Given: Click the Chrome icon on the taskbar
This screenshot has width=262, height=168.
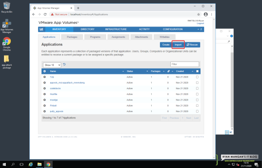Looking at the screenshot, I should click(x=48, y=164).
